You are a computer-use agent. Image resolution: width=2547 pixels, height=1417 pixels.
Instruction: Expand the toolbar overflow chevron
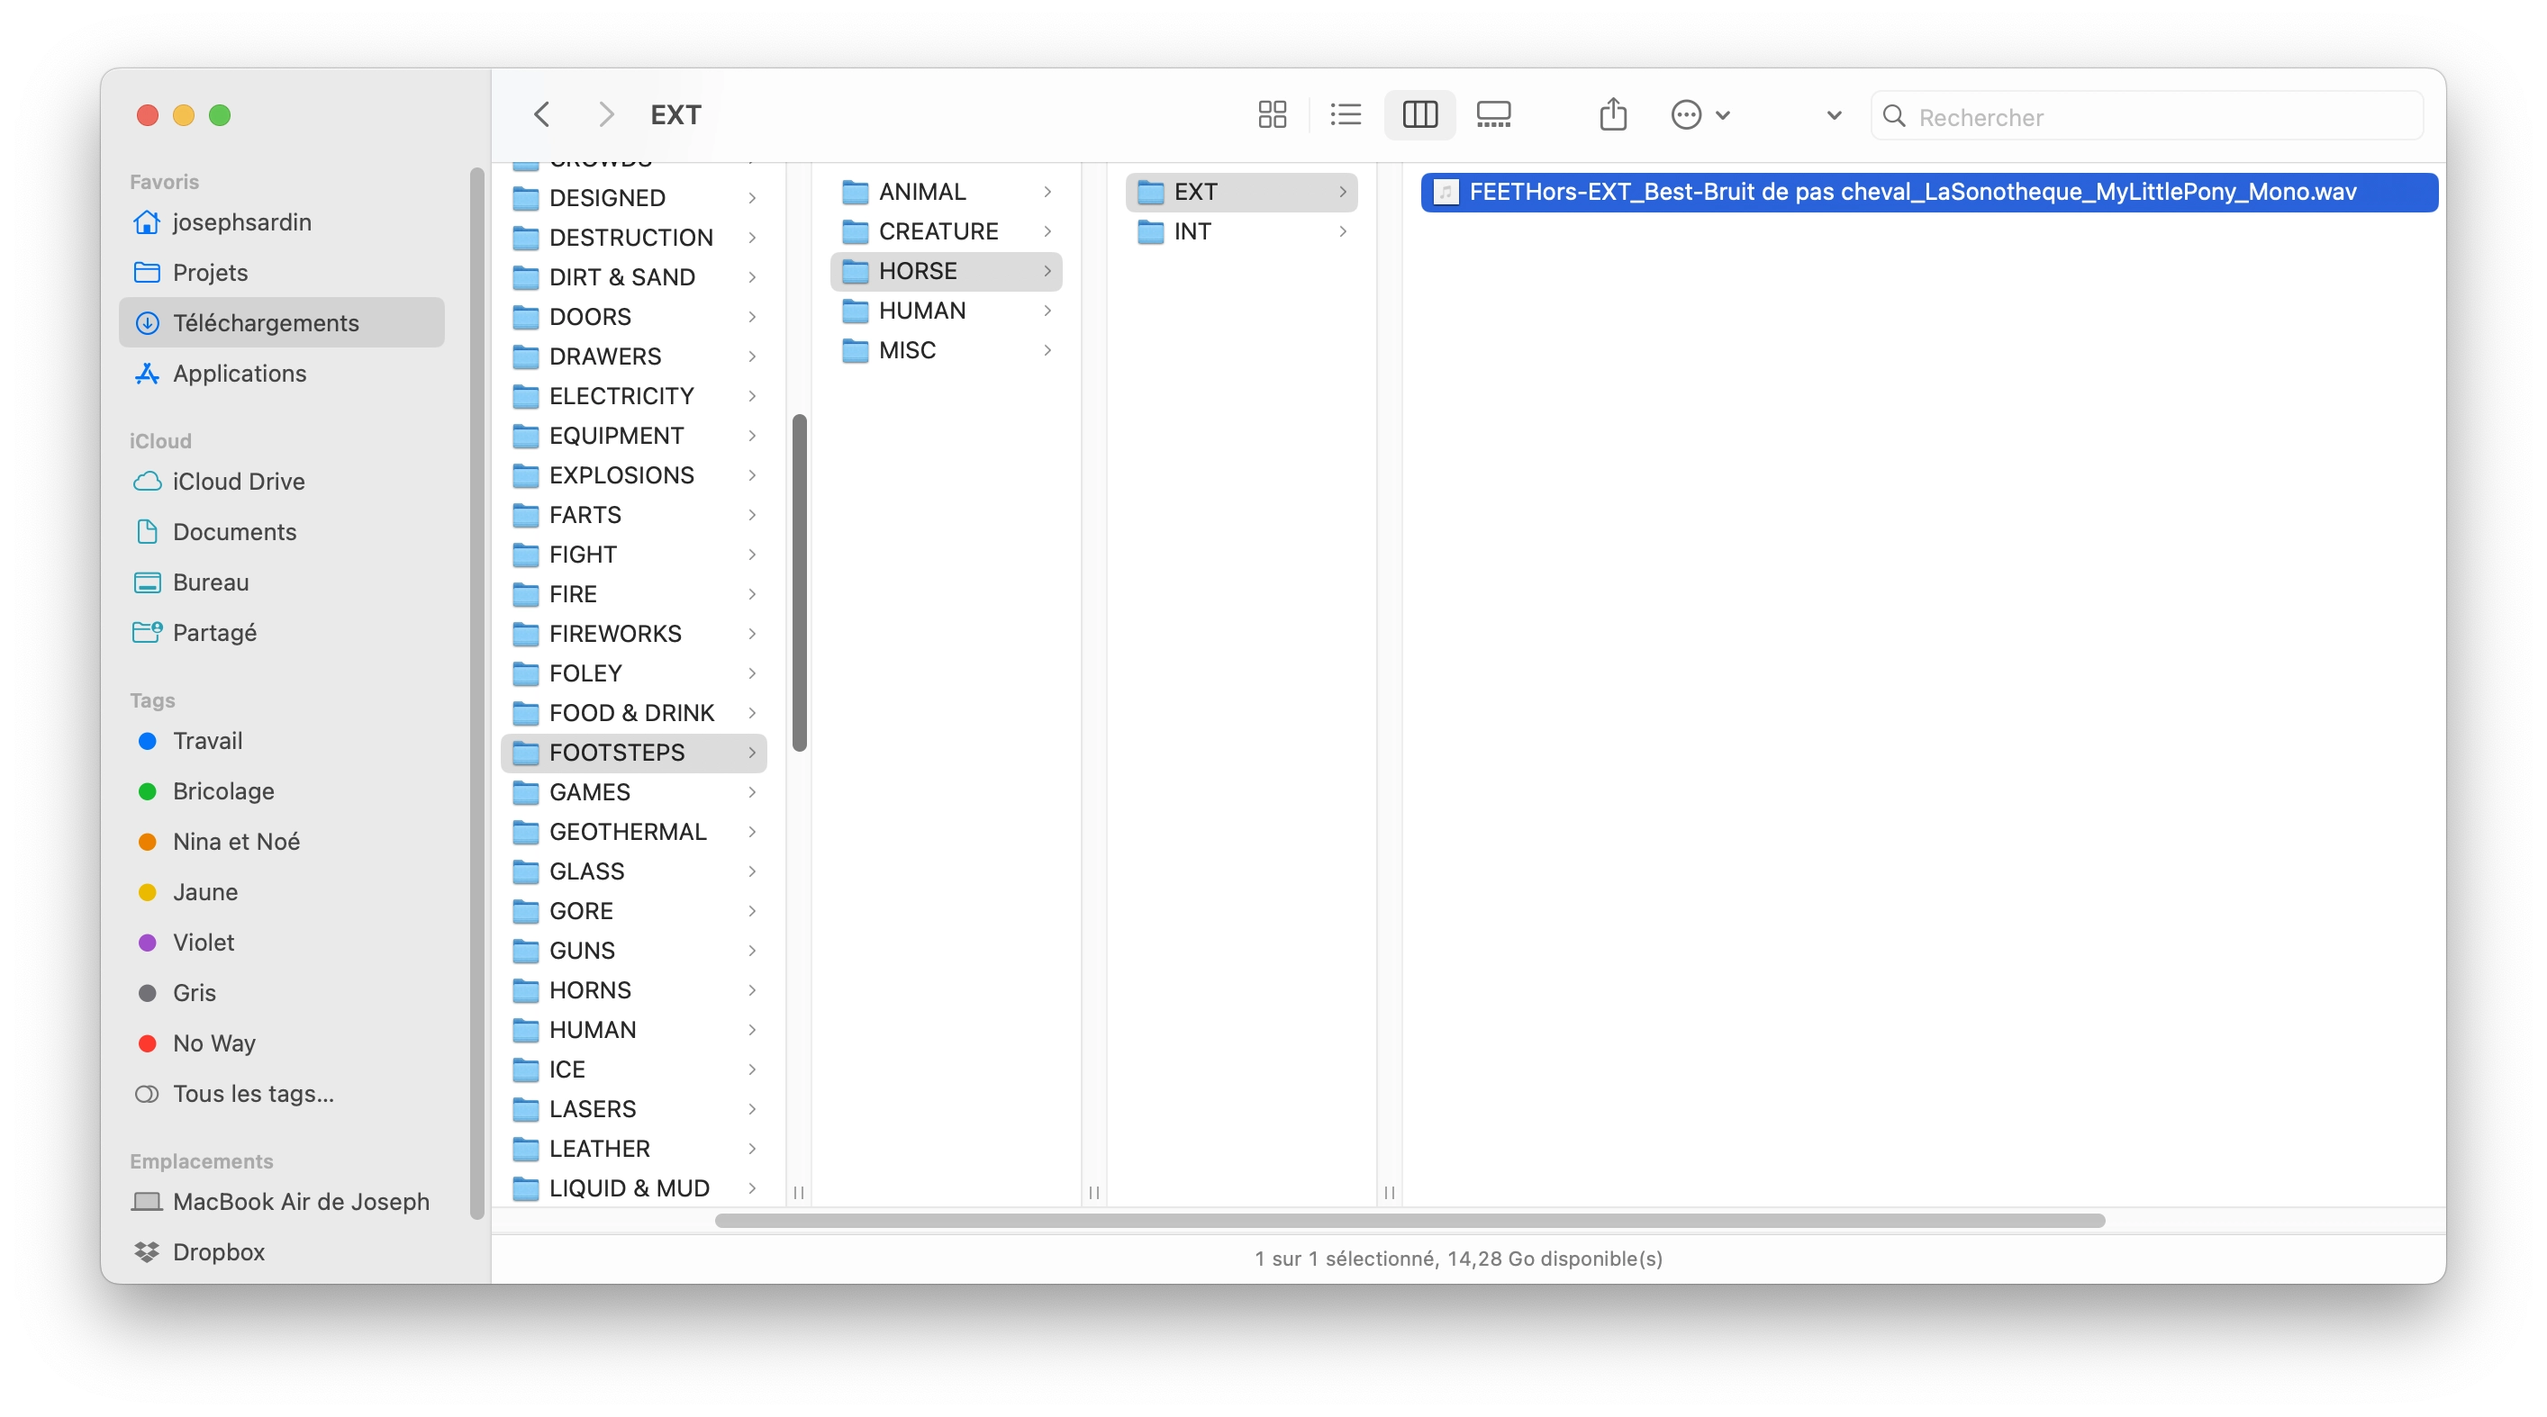[x=1833, y=115]
